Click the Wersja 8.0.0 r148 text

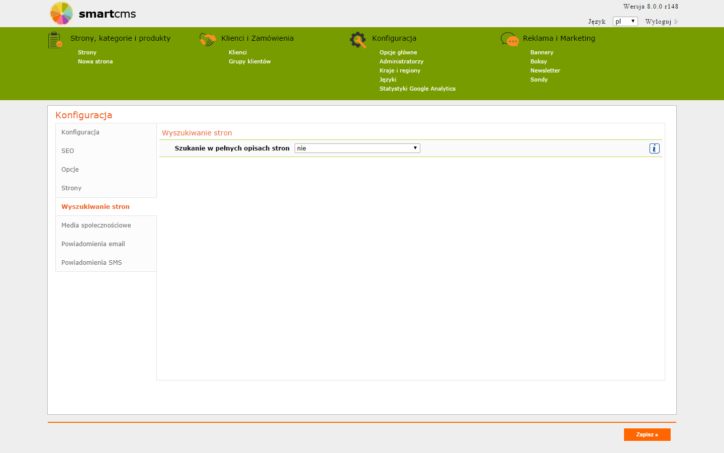(x=651, y=7)
